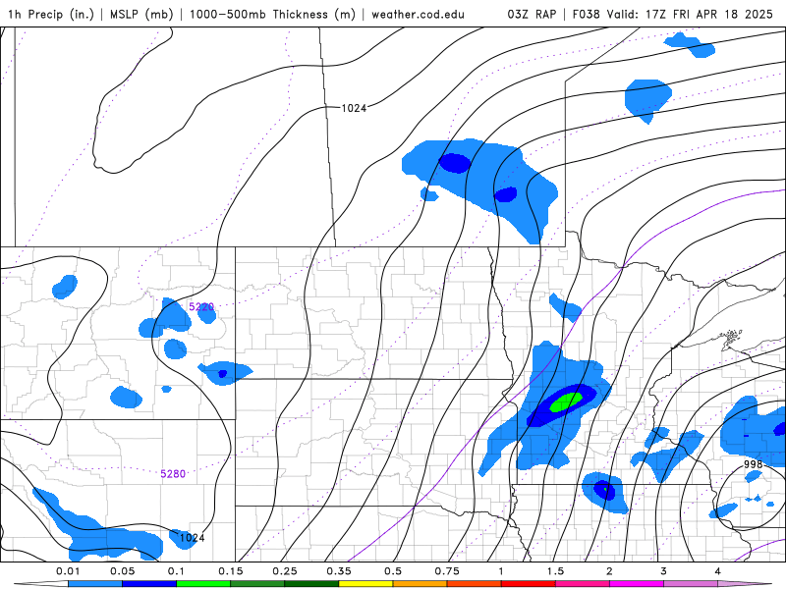Open the weather.cod.edu text in the header
This screenshot has height=589, width=786.
(418, 14)
